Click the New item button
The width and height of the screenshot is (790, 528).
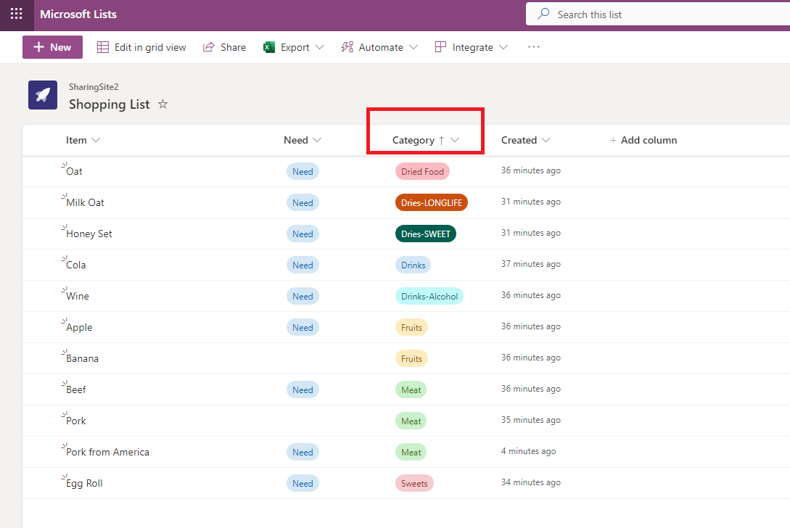point(52,47)
